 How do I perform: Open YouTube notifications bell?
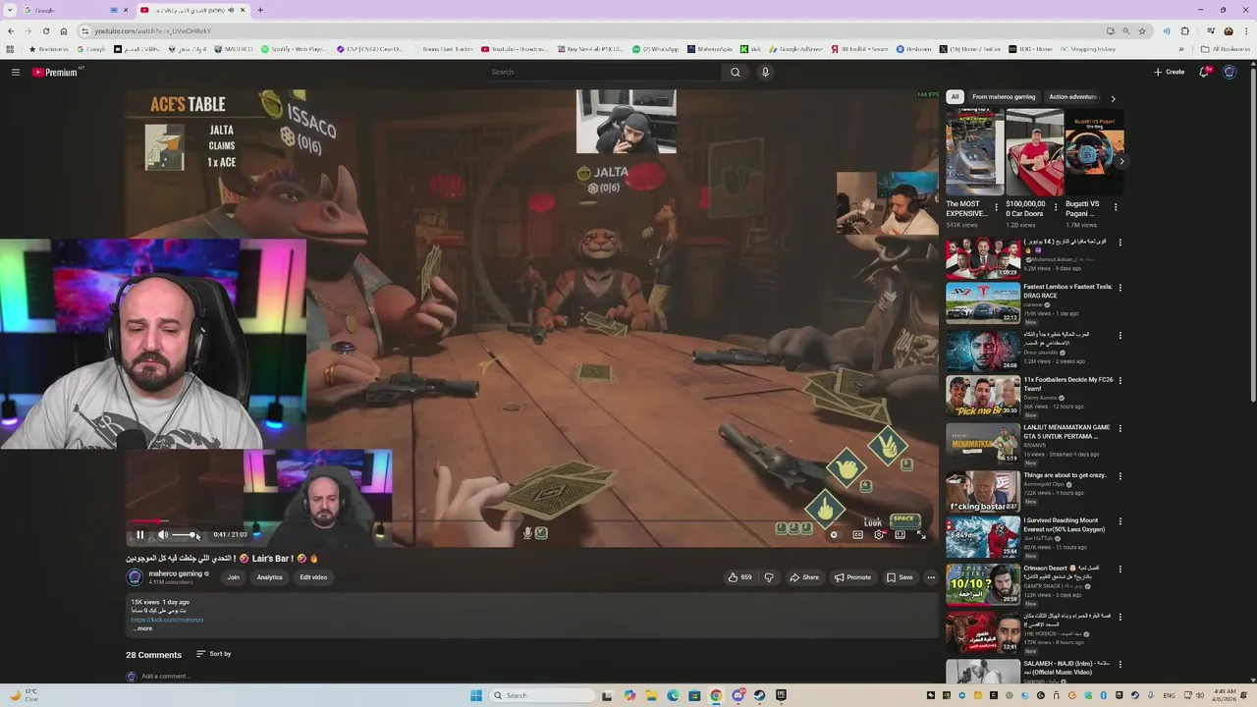(x=1204, y=72)
